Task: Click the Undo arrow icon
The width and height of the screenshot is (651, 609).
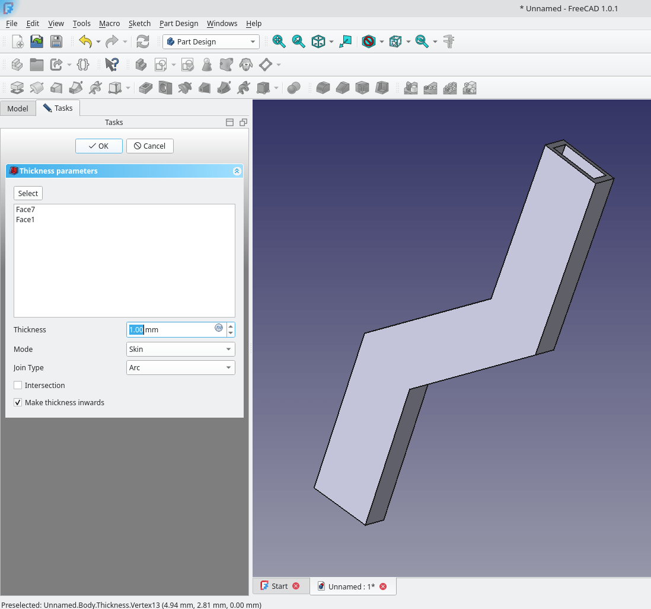Action: pos(85,41)
